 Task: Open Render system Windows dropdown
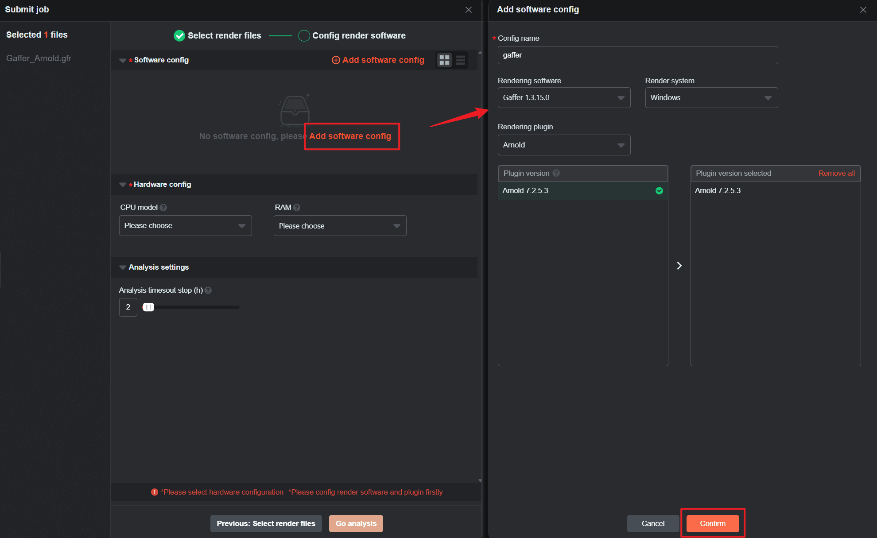pos(711,98)
